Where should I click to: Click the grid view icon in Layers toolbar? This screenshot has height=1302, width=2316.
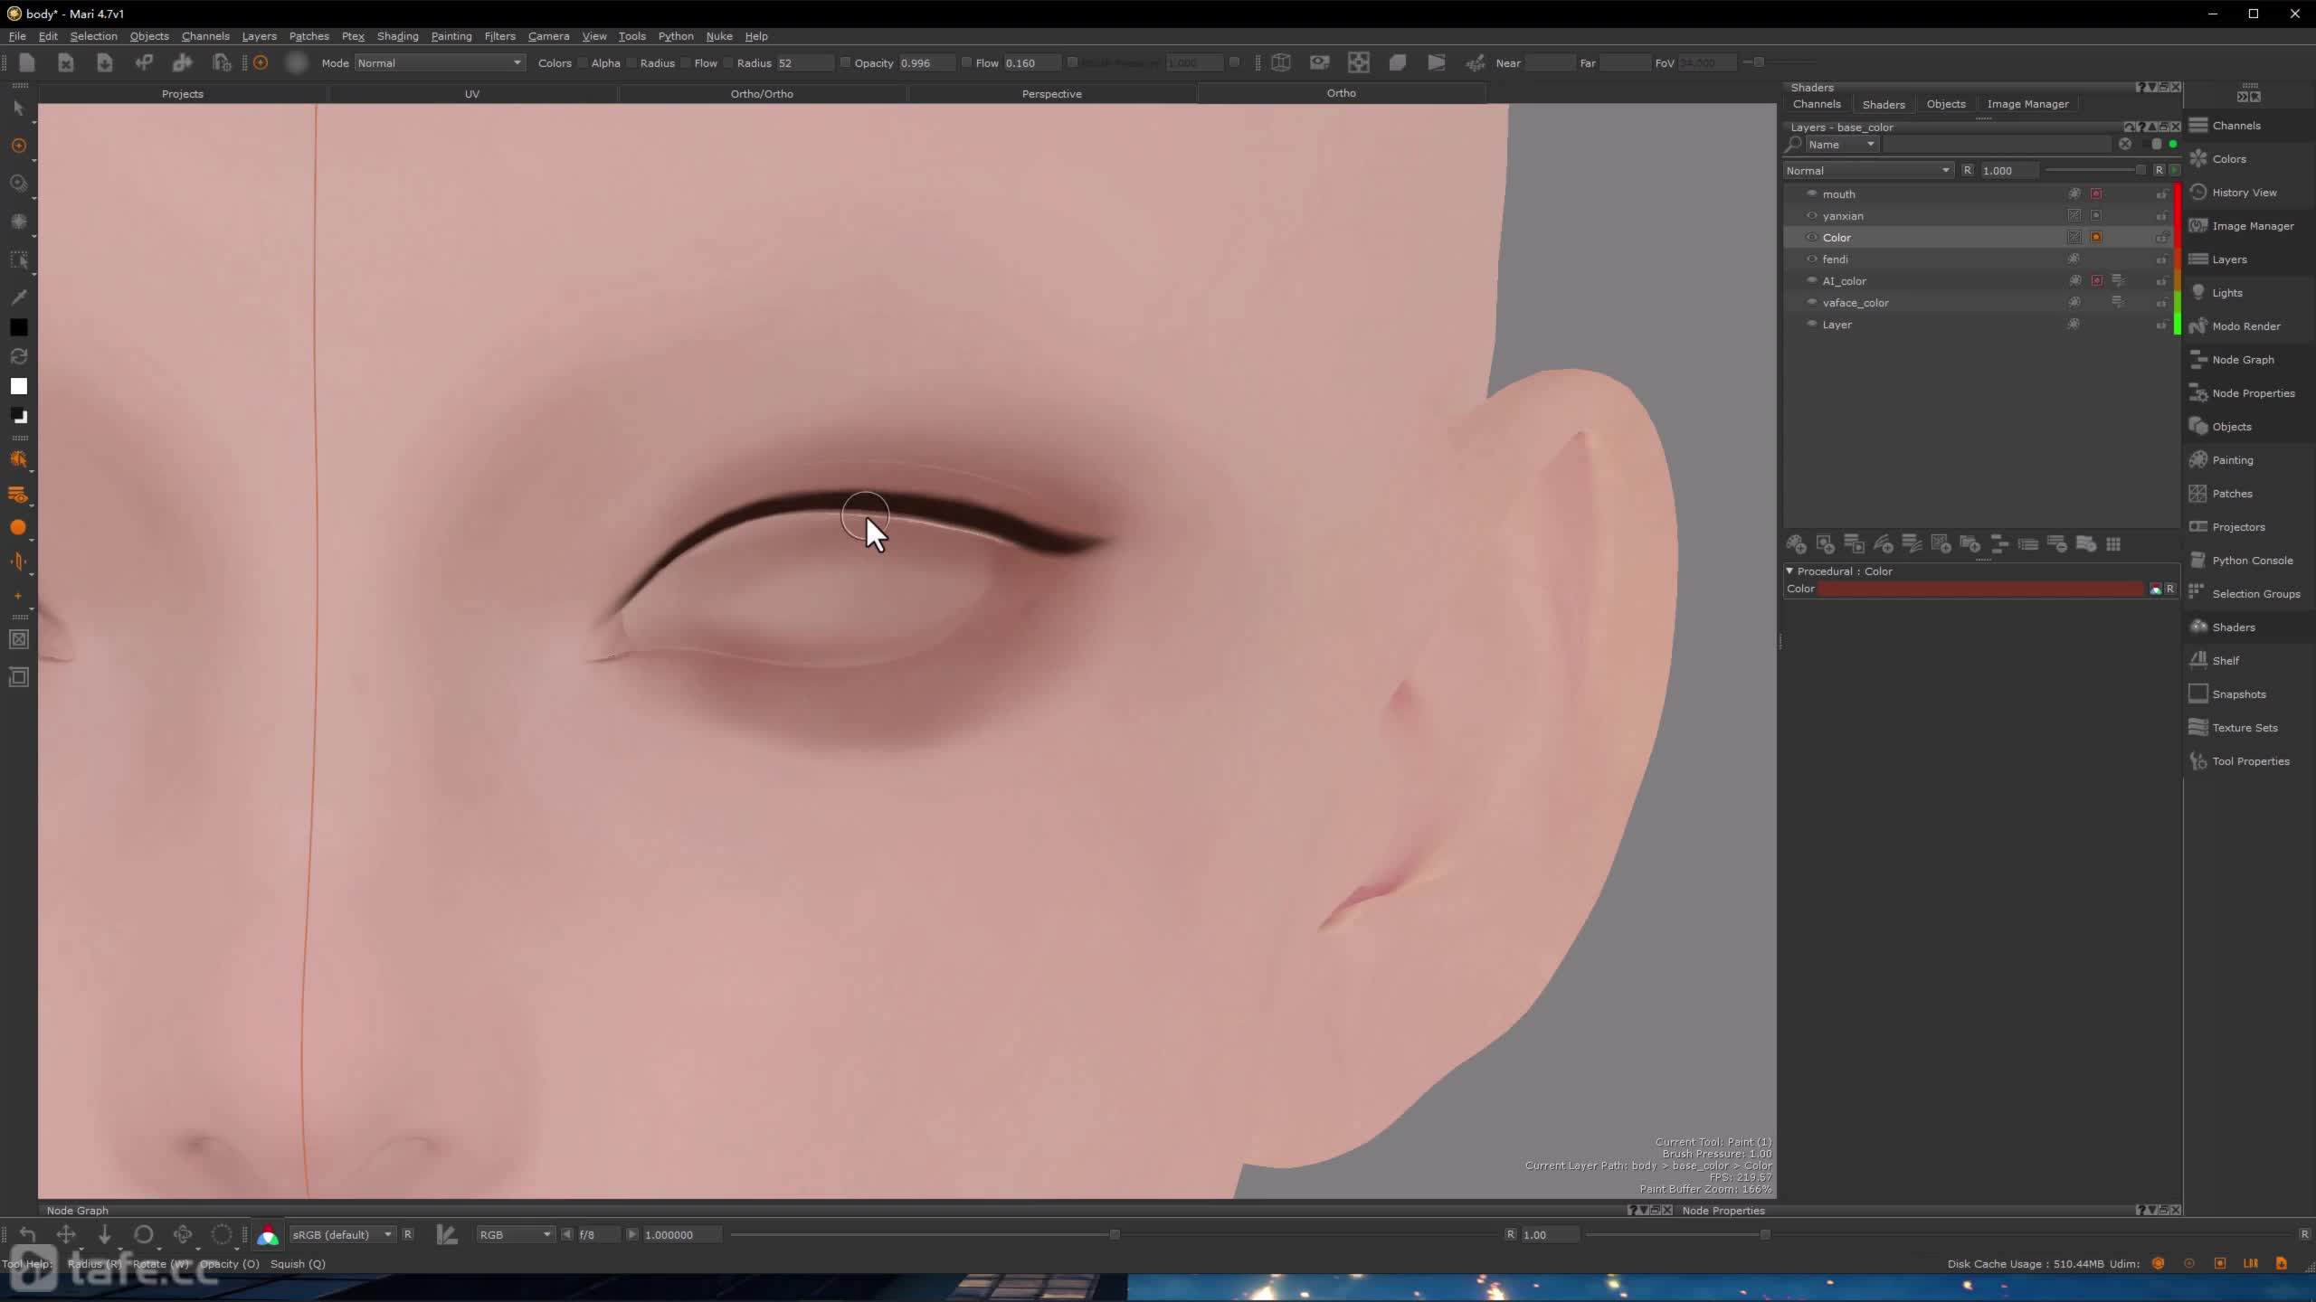pos(2113,544)
